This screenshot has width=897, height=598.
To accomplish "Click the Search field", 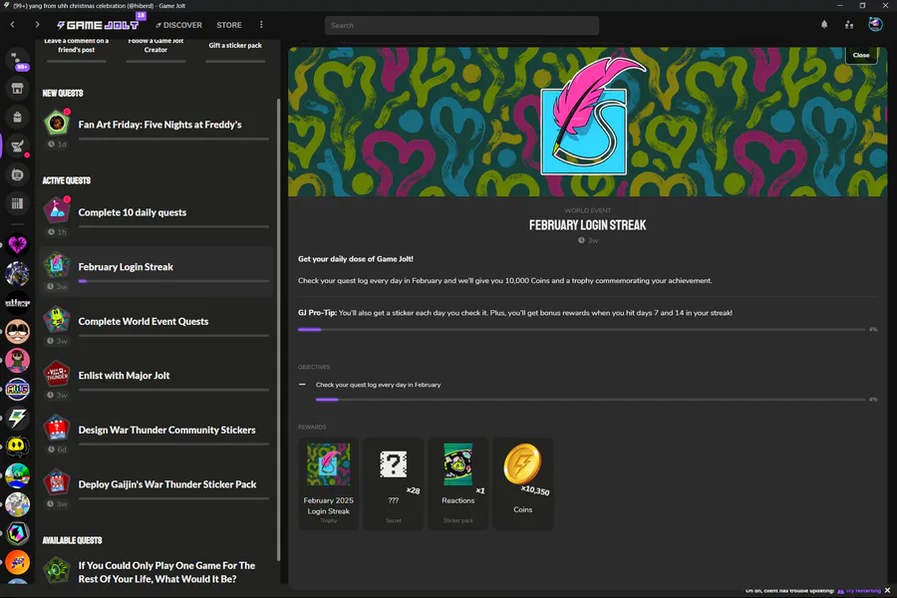I will (461, 25).
